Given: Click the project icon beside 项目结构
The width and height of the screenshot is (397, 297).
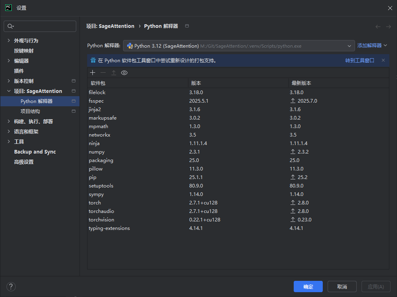Looking at the screenshot, I should 74,111.
